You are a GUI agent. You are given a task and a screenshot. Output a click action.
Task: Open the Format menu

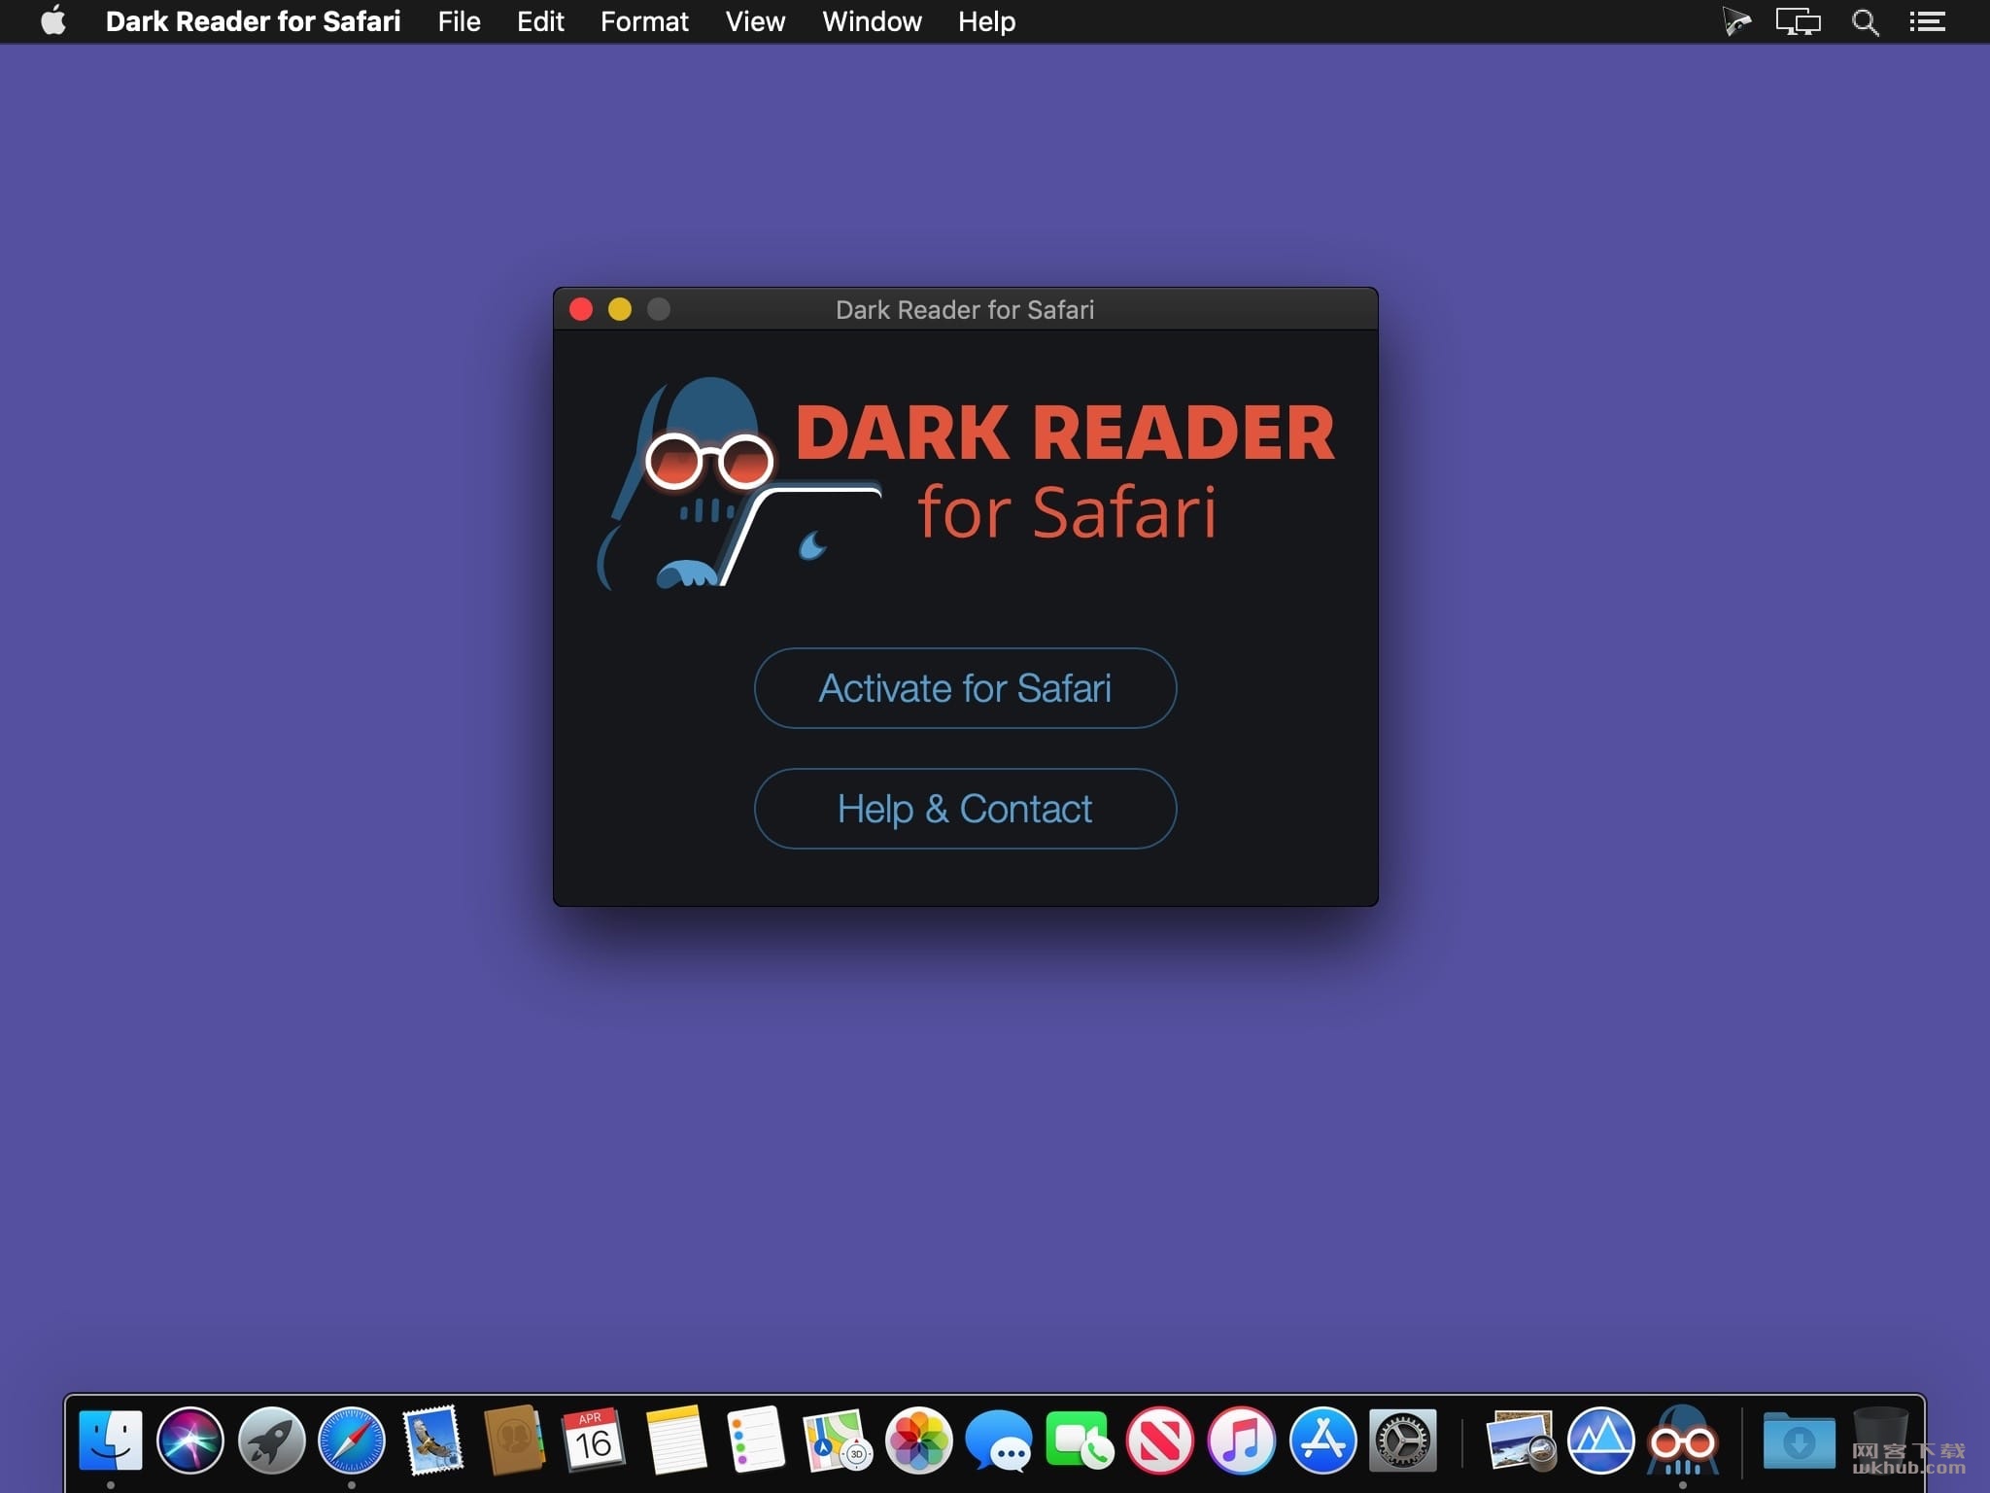point(644,21)
